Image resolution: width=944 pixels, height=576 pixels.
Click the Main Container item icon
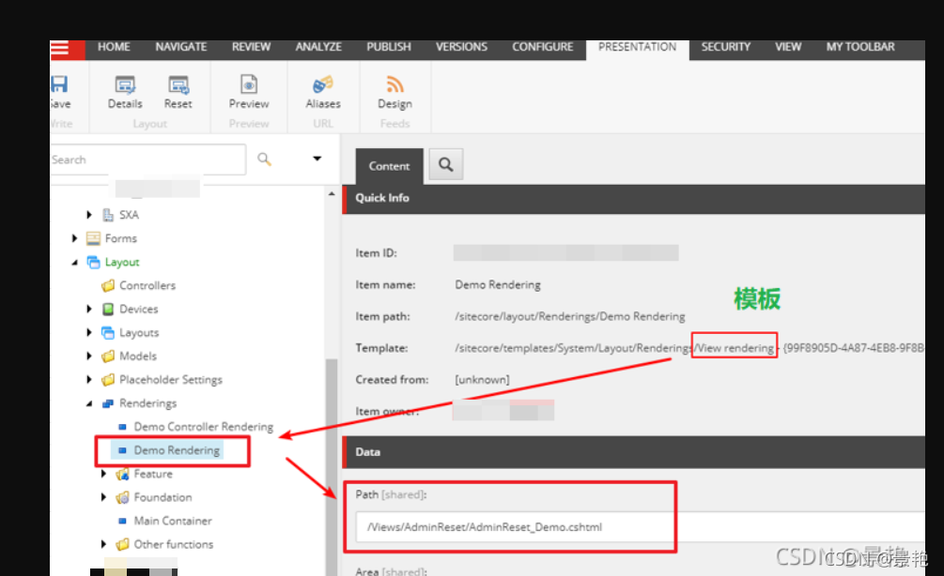[x=122, y=521]
